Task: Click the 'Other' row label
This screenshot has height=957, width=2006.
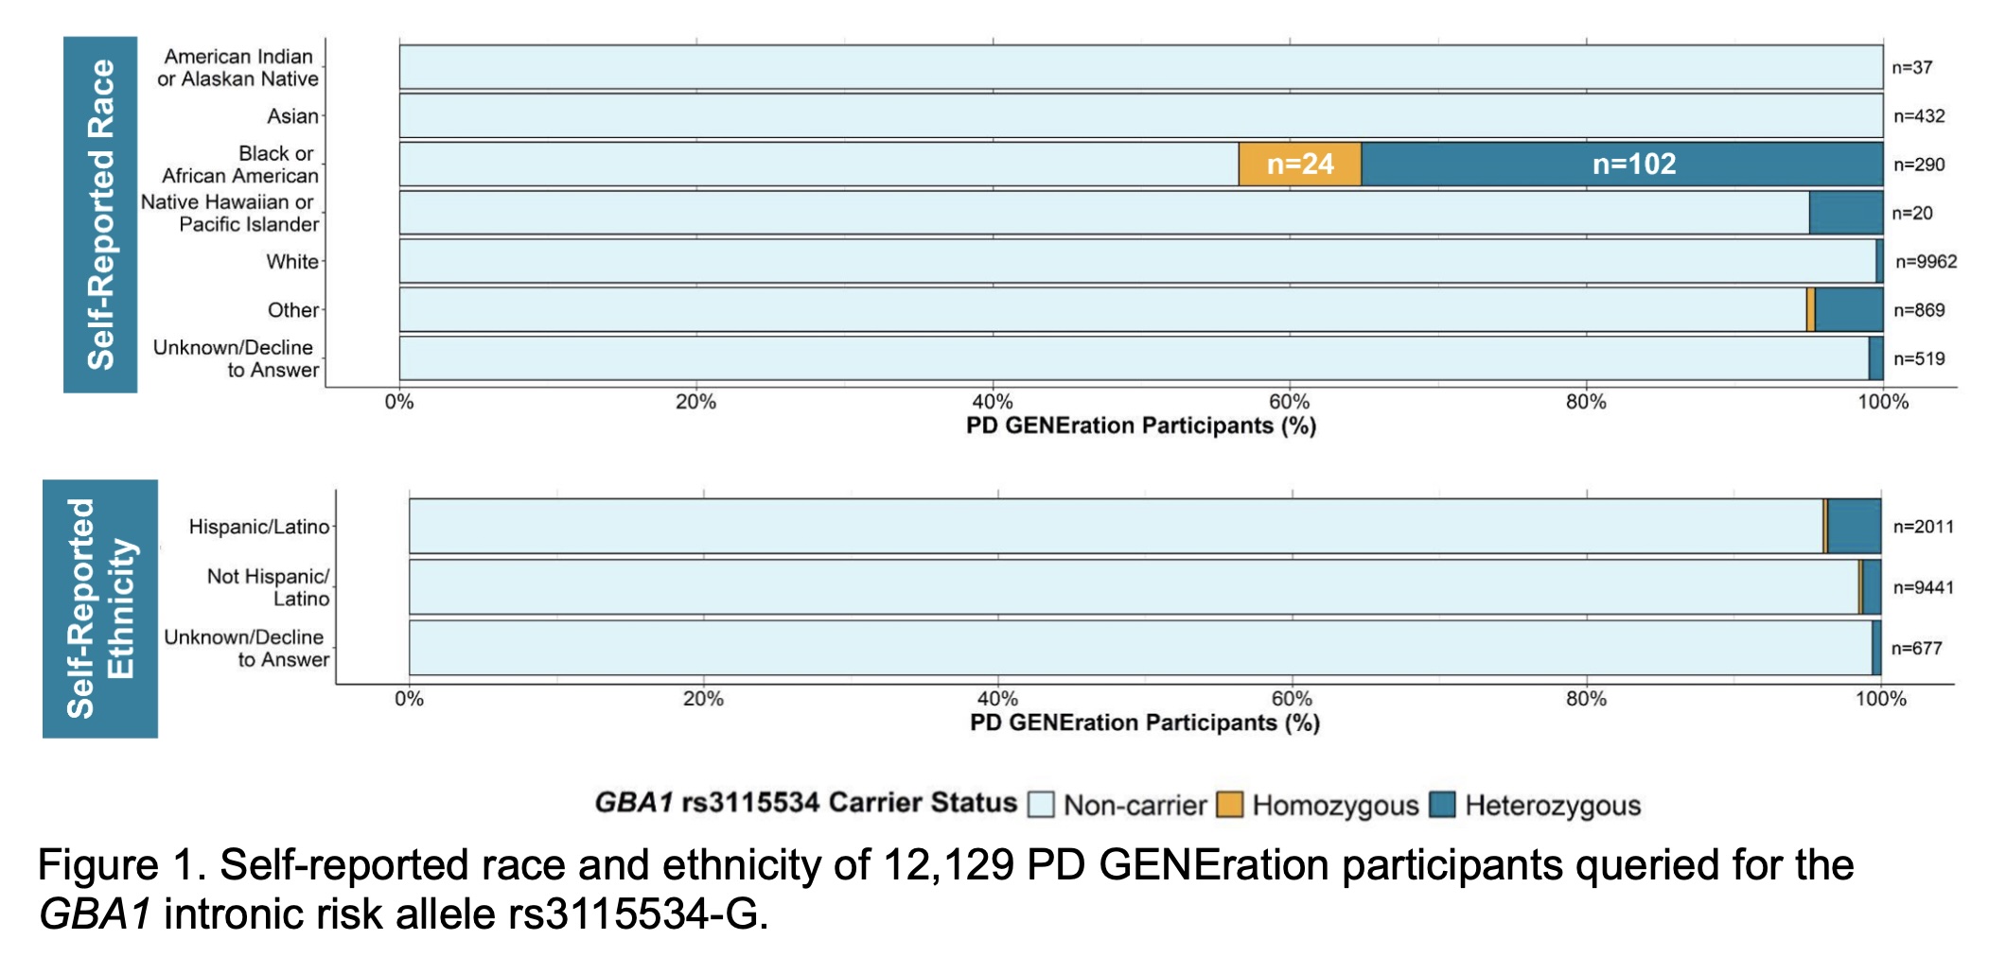Action: [293, 310]
